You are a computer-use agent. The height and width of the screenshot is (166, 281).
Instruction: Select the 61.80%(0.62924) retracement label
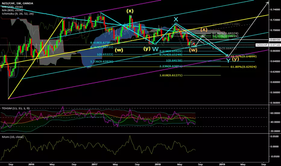click(x=243, y=67)
